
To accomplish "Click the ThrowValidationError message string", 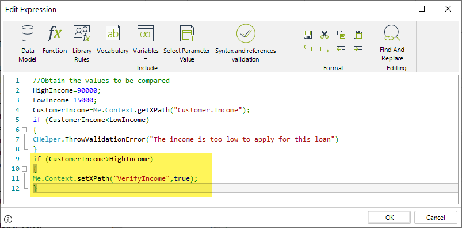I will tap(242, 139).
